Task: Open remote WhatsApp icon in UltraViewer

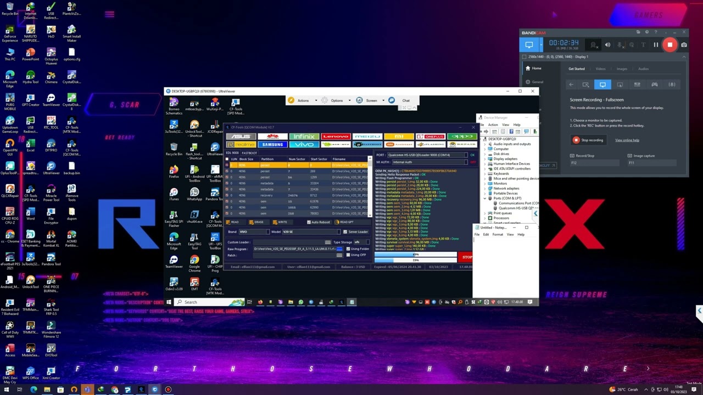Action: point(194,194)
